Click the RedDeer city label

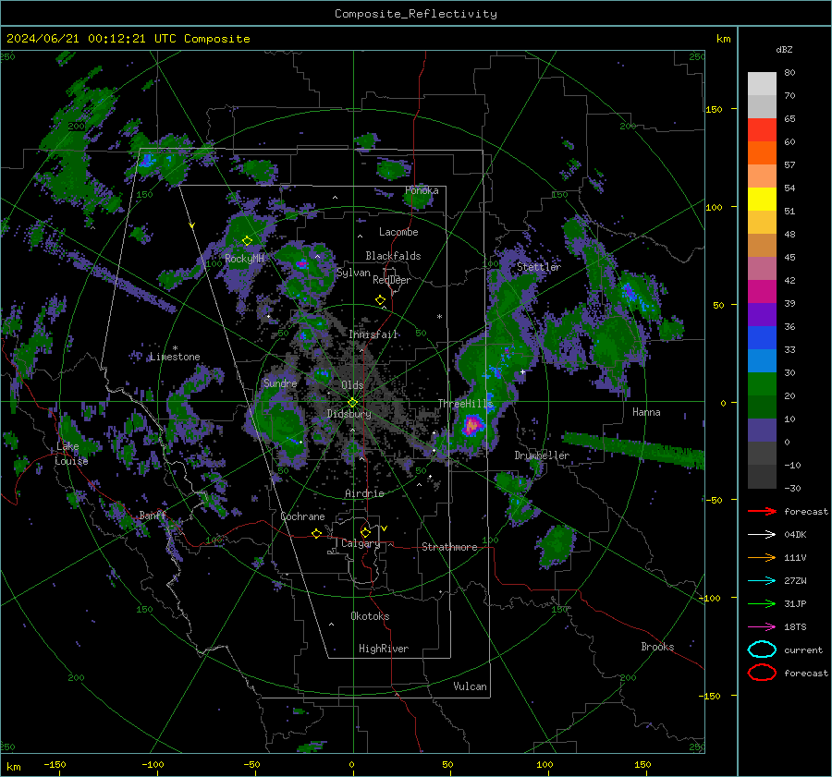tap(392, 280)
